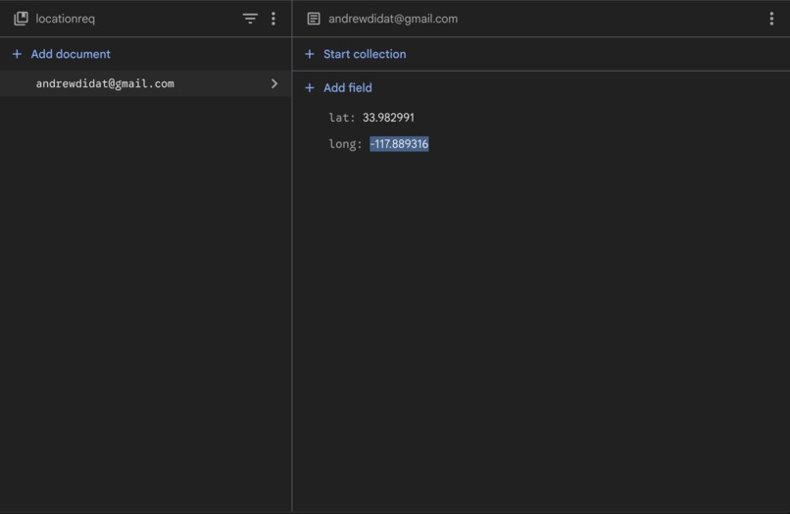This screenshot has width=790, height=514.
Task: Click Start collection
Action: click(x=355, y=54)
